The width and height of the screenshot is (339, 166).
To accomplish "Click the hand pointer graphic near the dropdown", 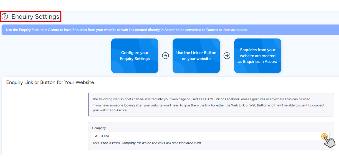I will [330, 142].
